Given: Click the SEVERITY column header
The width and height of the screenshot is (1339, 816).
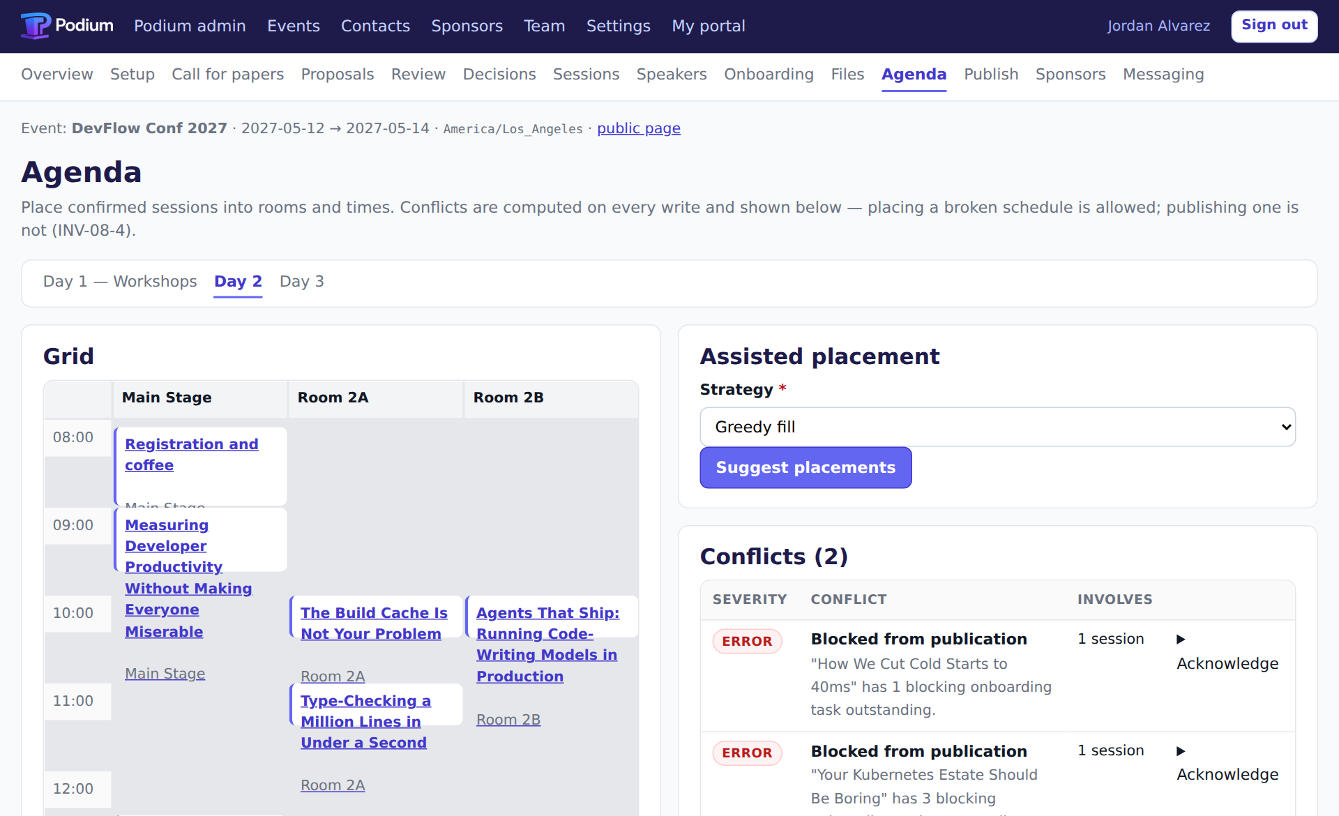Looking at the screenshot, I should pos(750,600).
